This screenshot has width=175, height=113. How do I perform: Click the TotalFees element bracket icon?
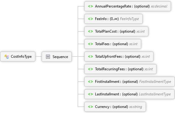point(91,44)
